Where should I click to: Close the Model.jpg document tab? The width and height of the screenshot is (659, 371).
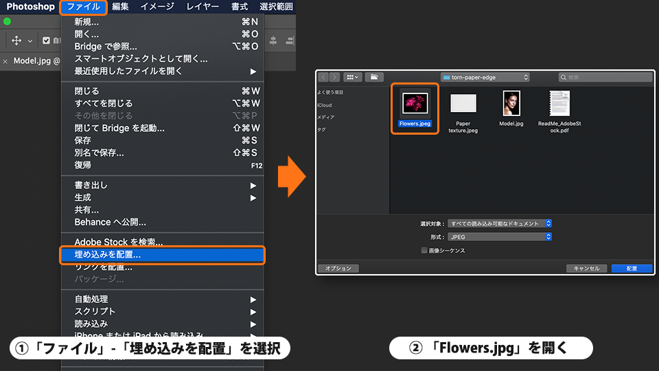pyautogui.click(x=5, y=61)
